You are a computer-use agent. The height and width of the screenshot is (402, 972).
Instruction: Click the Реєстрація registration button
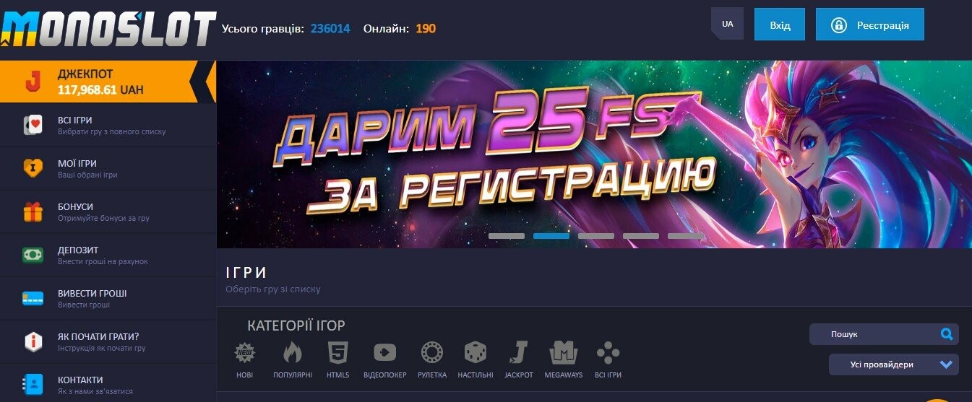click(x=870, y=25)
